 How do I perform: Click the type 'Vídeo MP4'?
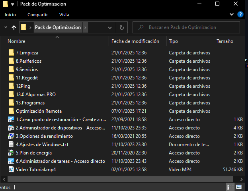click(x=180, y=170)
